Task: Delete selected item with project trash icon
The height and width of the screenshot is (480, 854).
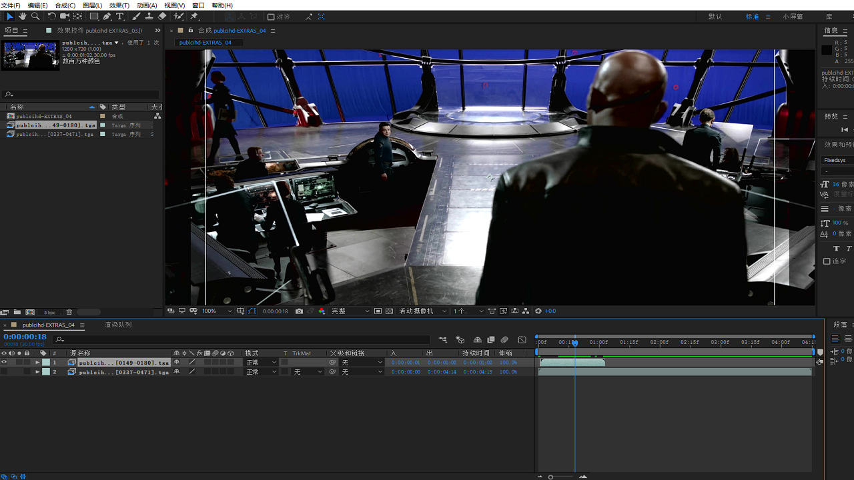Action: click(x=69, y=312)
